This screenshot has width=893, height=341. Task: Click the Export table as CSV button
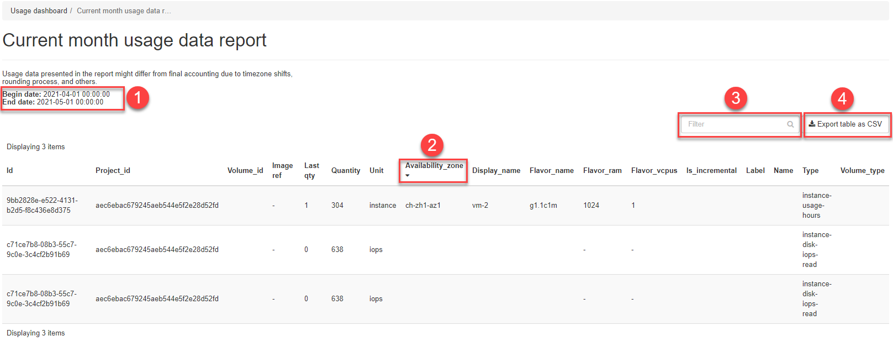click(x=846, y=124)
